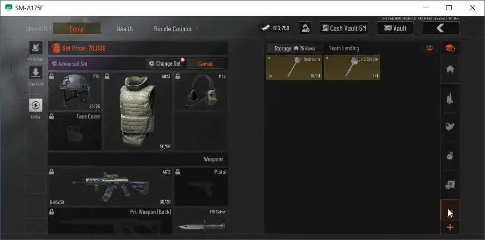
Task: Click the Advanced Set label
Action: tap(72, 64)
